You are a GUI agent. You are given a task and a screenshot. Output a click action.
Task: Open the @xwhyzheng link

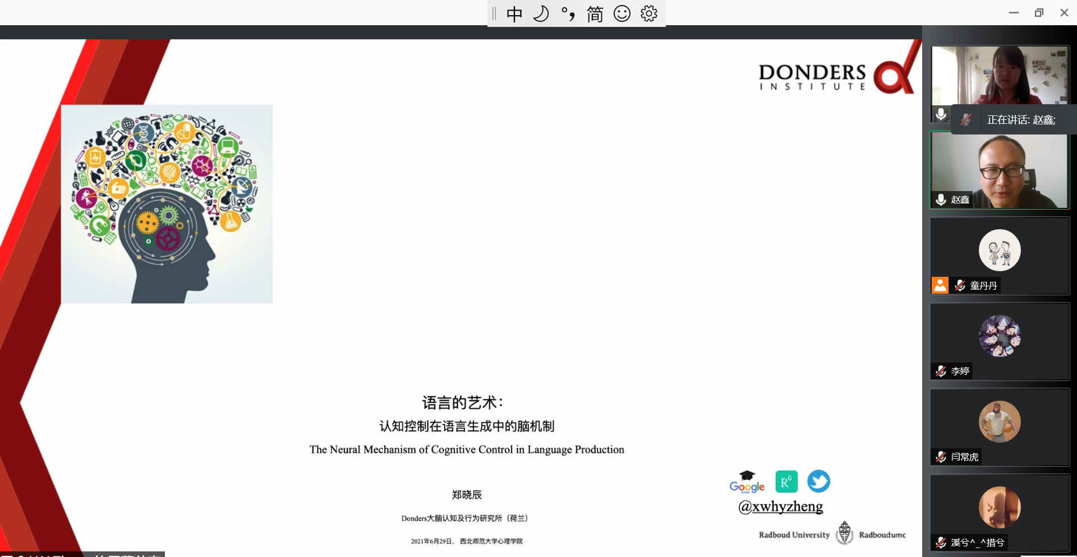(x=781, y=507)
